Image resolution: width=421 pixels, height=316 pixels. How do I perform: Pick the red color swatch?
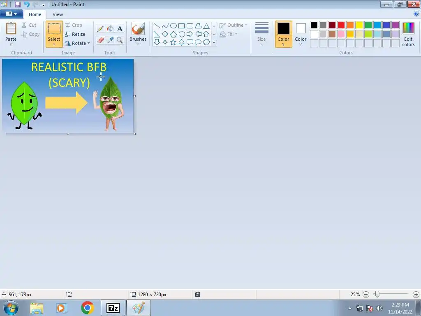pyautogui.click(x=341, y=25)
